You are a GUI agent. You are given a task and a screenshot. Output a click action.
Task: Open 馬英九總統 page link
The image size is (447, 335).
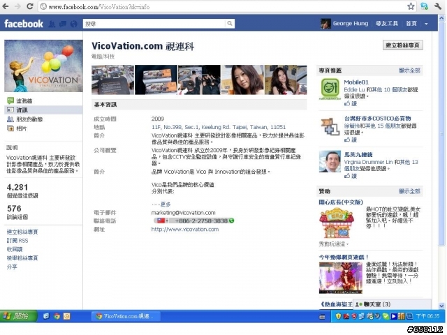358,154
